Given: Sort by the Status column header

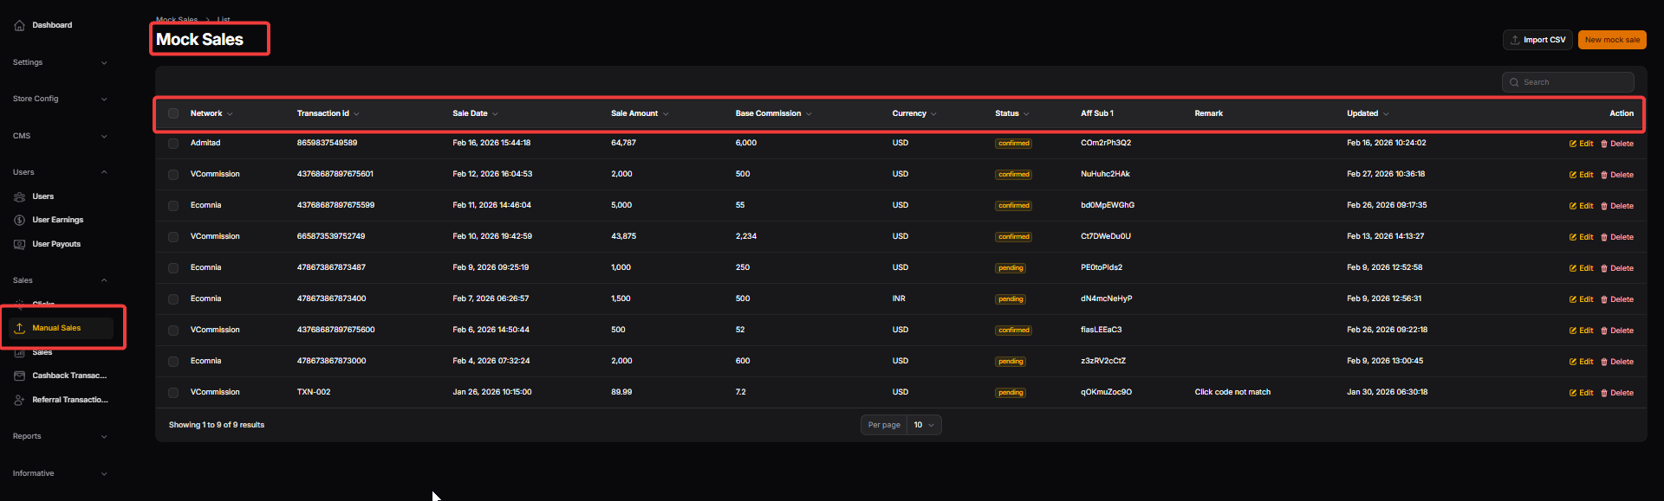Looking at the screenshot, I should click(1007, 113).
